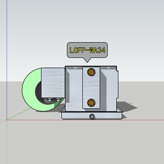Click the top-right hole on housing
The image size is (164, 164).
point(108,68)
